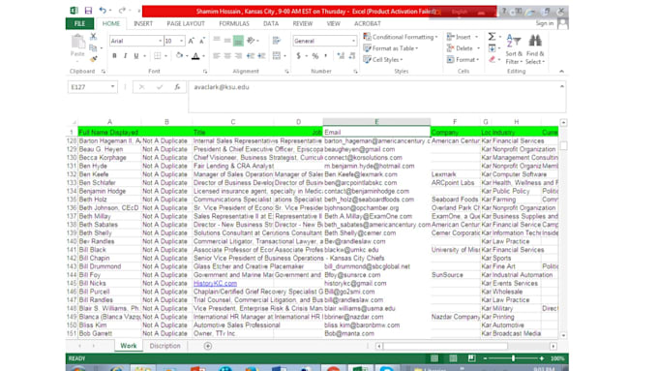Open Delete cells dropdown
Viewport: 658px width, 371px height.
464,48
